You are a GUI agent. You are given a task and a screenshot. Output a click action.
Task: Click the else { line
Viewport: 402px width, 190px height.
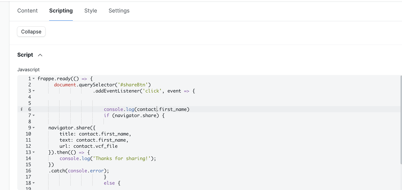click(x=112, y=183)
